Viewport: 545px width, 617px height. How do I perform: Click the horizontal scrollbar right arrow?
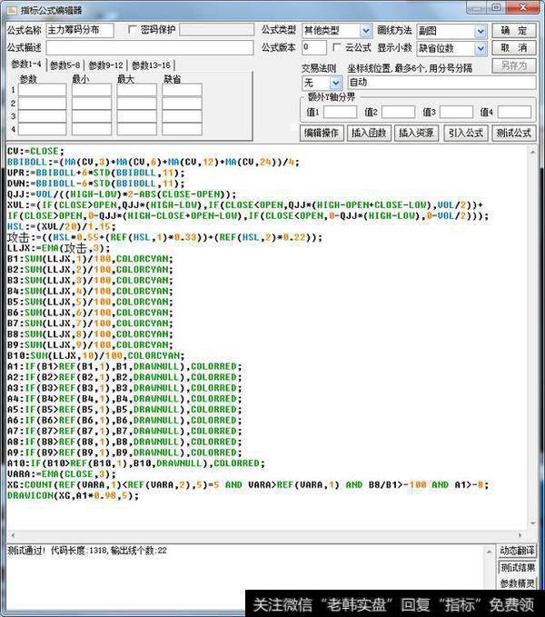520,535
